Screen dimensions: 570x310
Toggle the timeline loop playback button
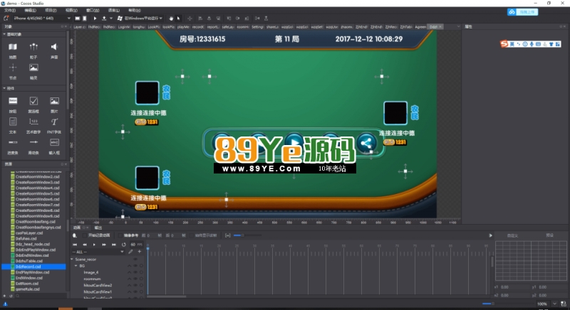coord(123,245)
